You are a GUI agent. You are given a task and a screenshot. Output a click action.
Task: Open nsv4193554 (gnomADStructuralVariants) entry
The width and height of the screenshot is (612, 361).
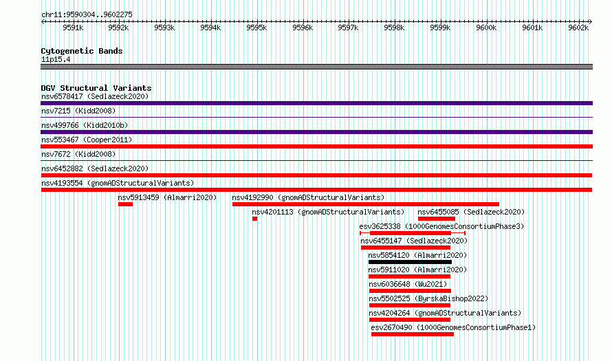(118, 183)
